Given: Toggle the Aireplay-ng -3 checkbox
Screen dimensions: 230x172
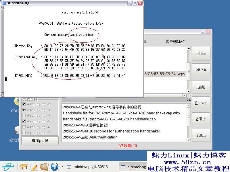Looking at the screenshot, I should pyautogui.click(x=24, y=110).
